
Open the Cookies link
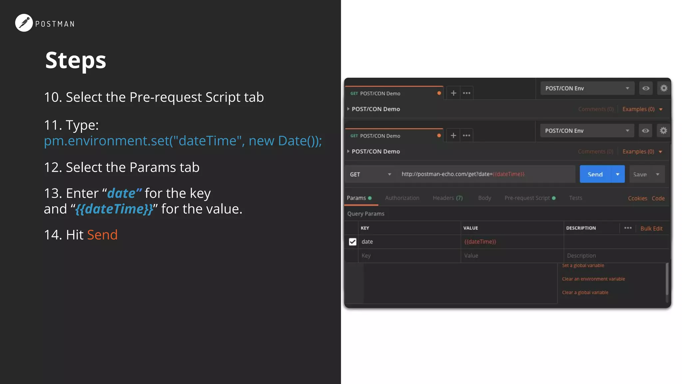tap(637, 198)
